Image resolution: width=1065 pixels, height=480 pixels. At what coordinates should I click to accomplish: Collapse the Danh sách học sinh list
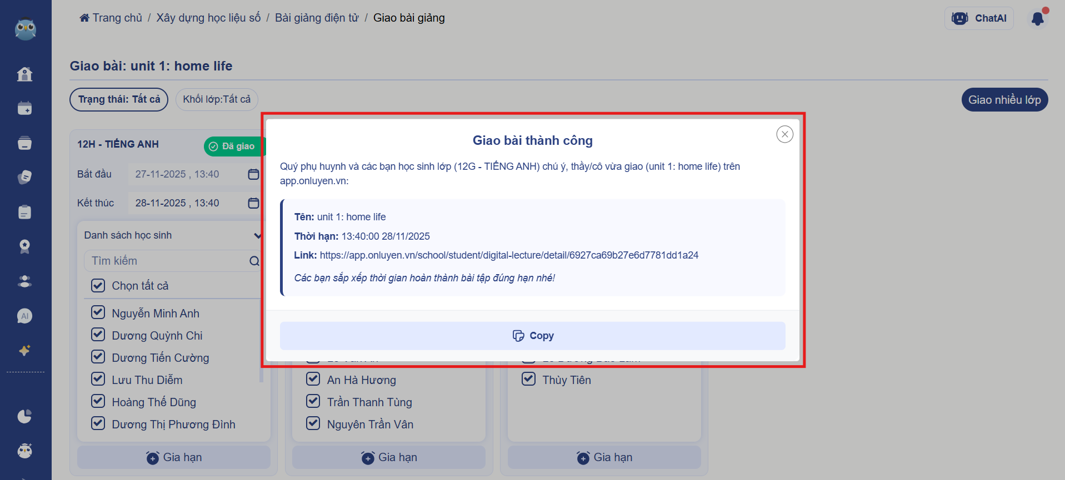[257, 236]
